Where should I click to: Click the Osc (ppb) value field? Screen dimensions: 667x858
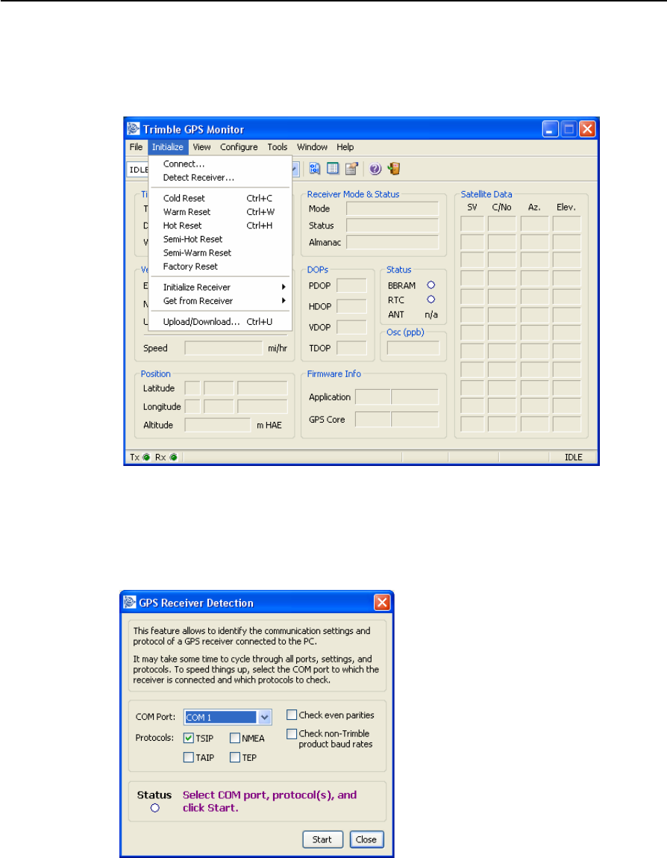pyautogui.click(x=413, y=348)
